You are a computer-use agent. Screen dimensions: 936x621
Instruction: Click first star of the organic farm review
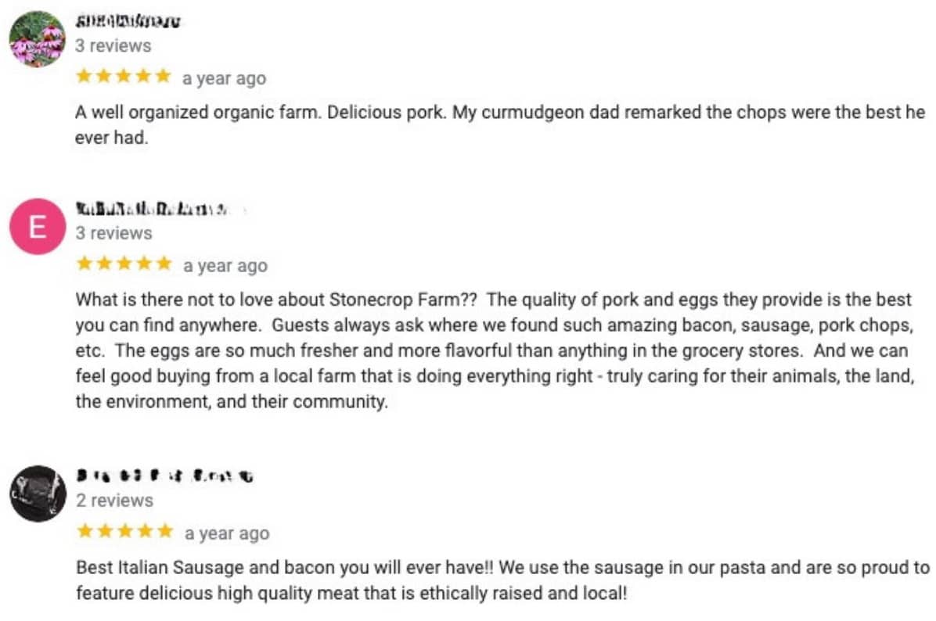pyautogui.click(x=85, y=77)
